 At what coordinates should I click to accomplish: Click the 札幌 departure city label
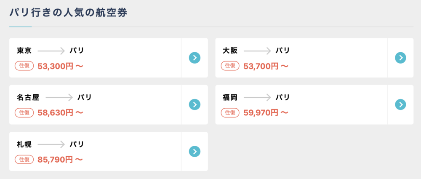tap(24, 144)
